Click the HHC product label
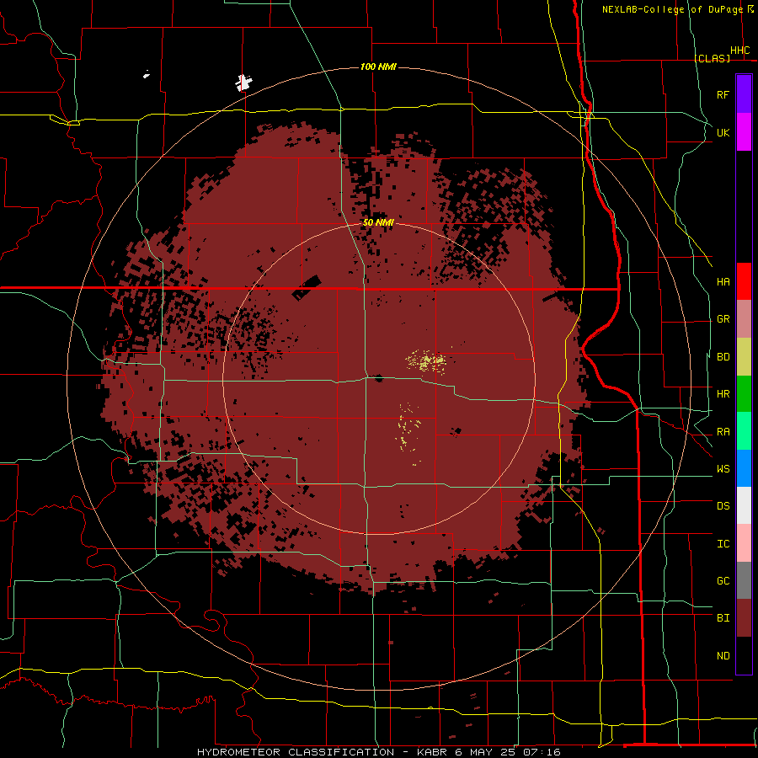 click(740, 51)
